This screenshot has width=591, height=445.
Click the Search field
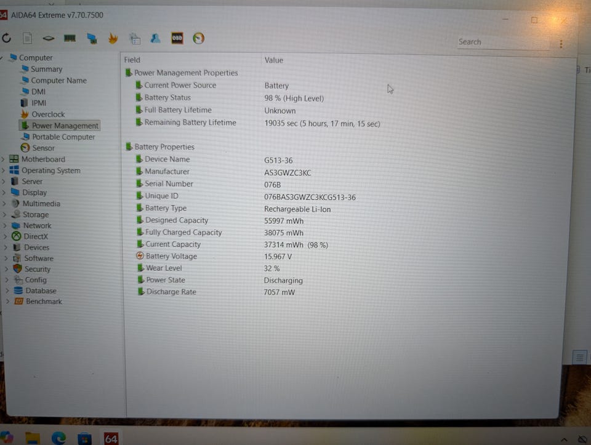pyautogui.click(x=503, y=42)
